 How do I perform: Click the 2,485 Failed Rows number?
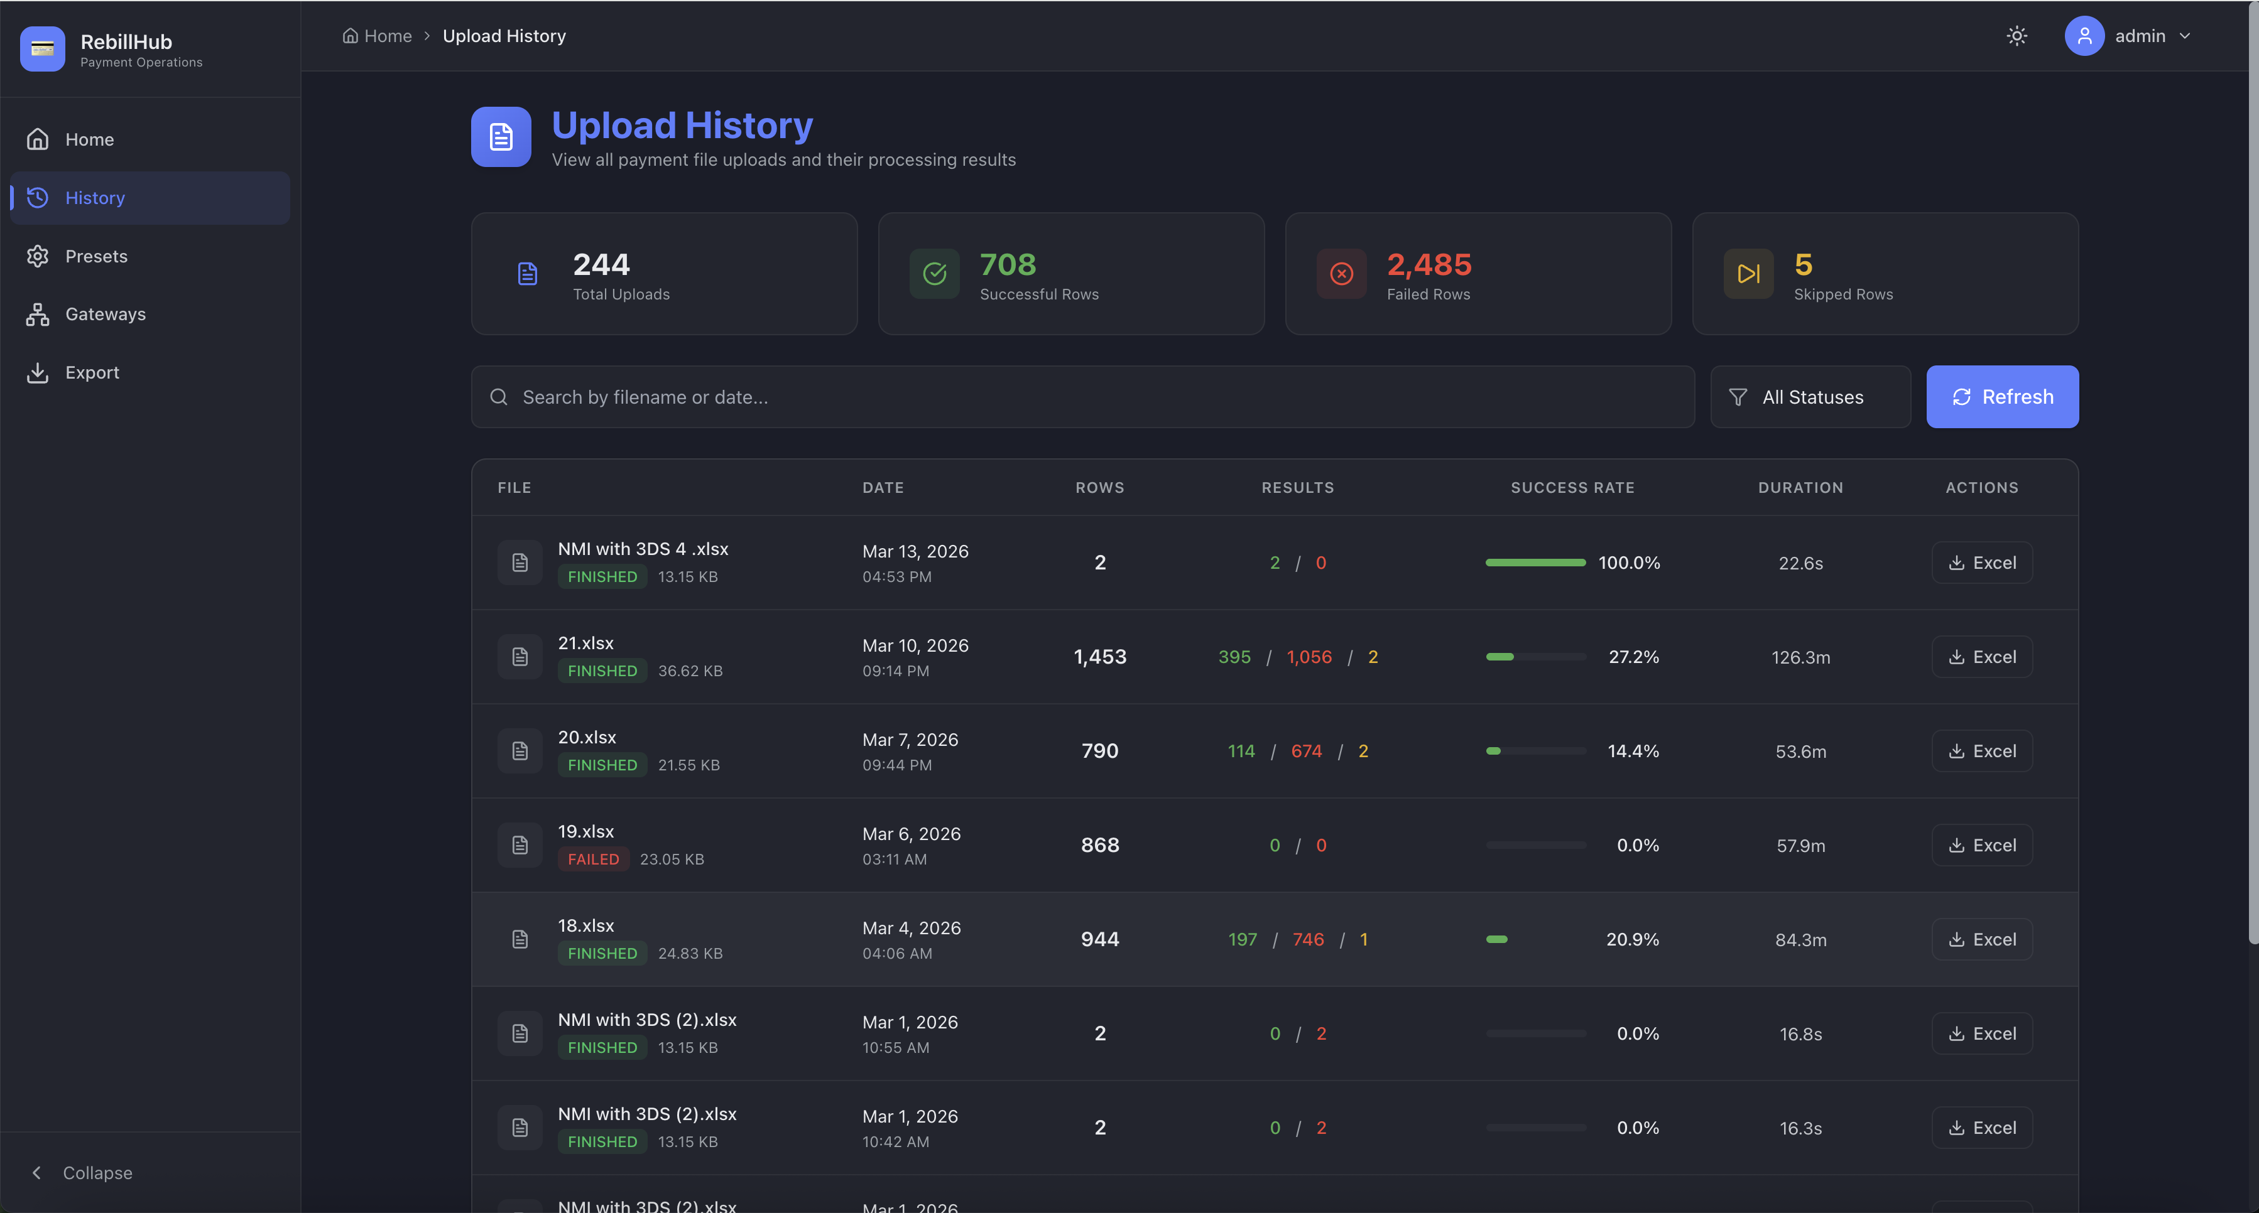tap(1429, 264)
